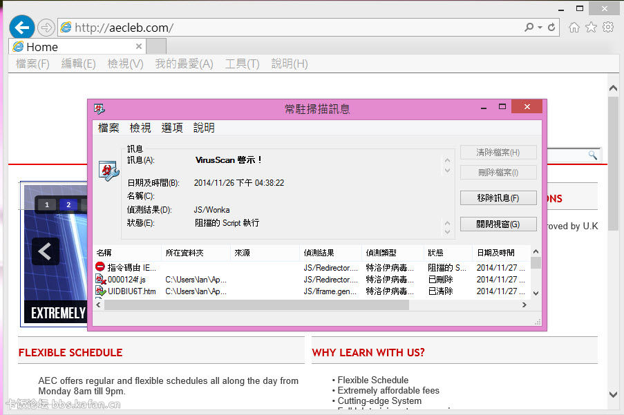624x415 pixels.
Task: Click the browser page scroll up arrow
Action: [613, 88]
